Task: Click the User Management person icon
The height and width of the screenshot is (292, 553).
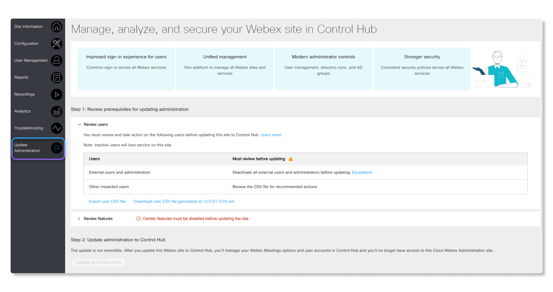Action: [x=56, y=60]
